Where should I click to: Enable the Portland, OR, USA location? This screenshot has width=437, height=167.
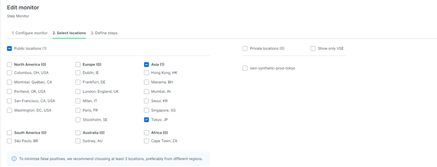[9, 91]
